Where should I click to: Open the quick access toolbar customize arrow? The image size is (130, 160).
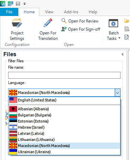[x=24, y=4]
